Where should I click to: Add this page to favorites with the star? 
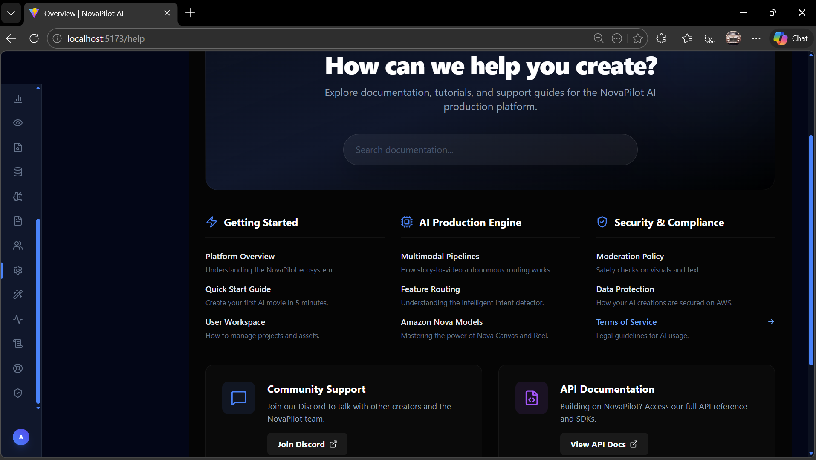(x=638, y=38)
